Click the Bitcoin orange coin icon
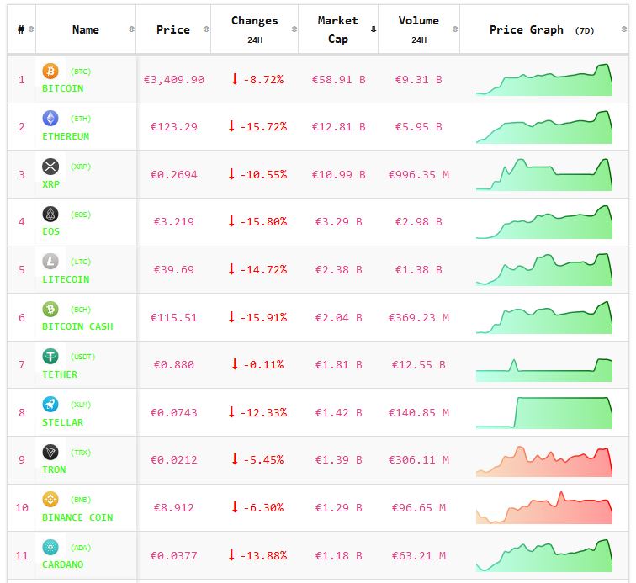This screenshot has width=636, height=583. 50,72
